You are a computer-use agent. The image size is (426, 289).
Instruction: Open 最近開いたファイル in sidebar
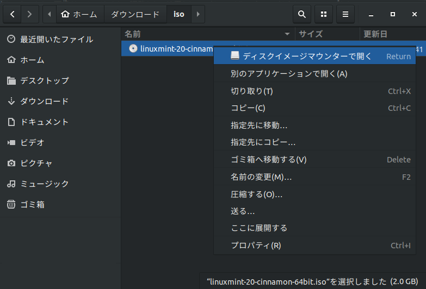pyautogui.click(x=60, y=39)
